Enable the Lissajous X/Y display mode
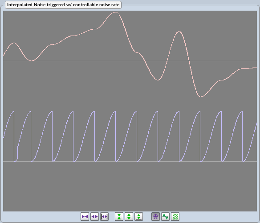Screen dimensions: 260x223 [x=175, y=216]
